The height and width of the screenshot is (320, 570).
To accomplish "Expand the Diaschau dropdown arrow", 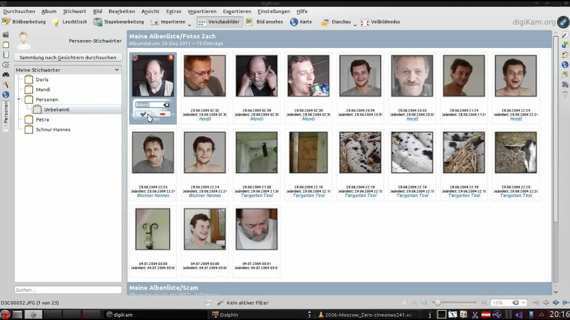I will click(355, 25).
